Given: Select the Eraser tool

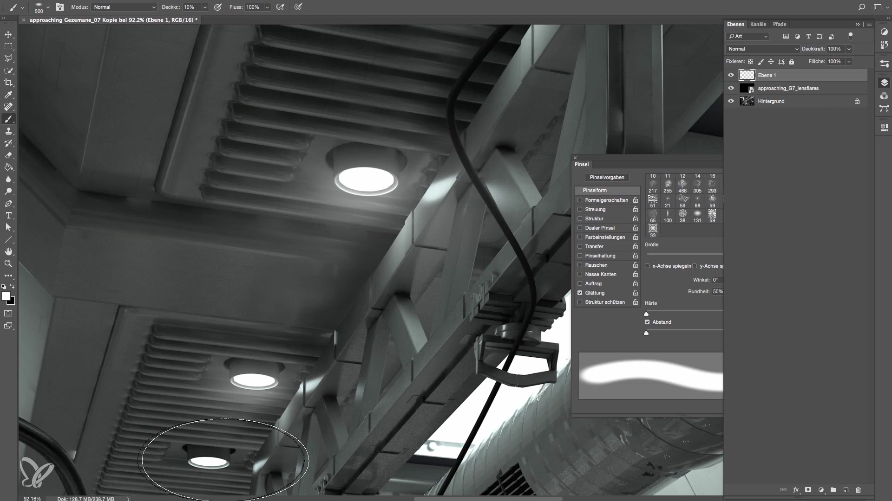Looking at the screenshot, I should point(8,155).
